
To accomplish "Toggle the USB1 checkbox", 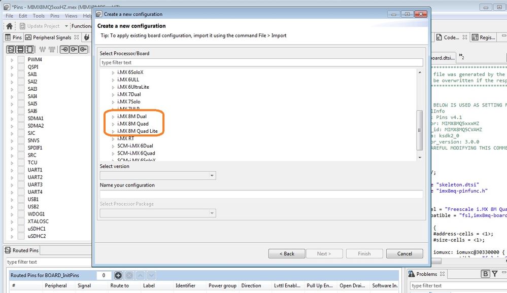I will pyautogui.click(x=21, y=199).
